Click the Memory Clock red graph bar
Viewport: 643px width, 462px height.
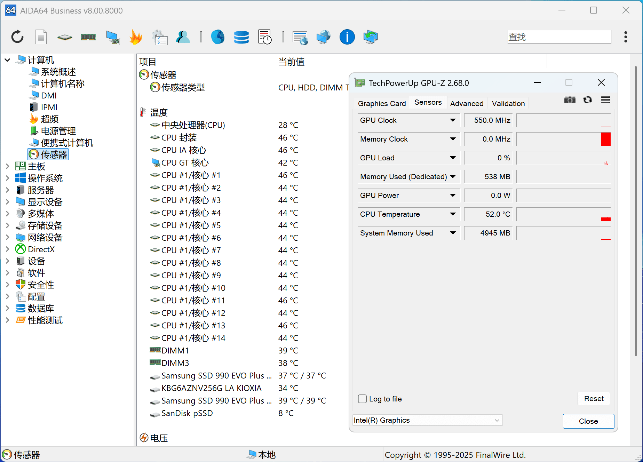point(605,139)
